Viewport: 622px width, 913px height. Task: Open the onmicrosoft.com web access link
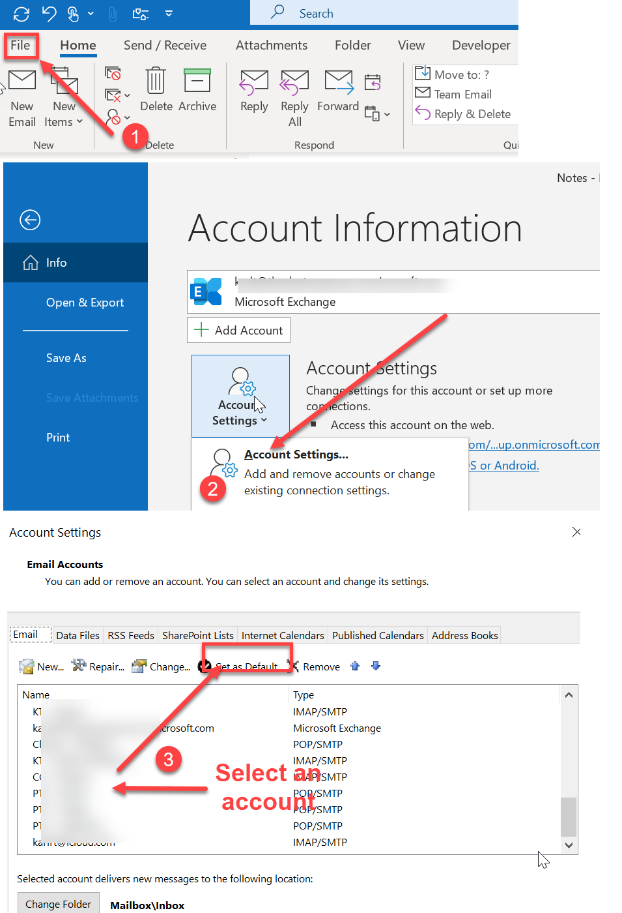pos(534,445)
